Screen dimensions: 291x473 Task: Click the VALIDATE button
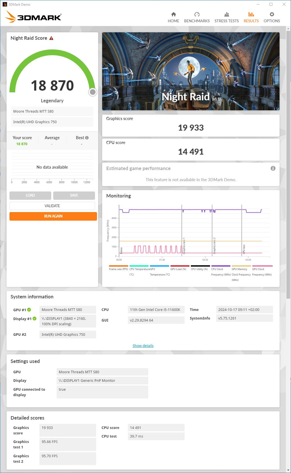pyautogui.click(x=52, y=206)
